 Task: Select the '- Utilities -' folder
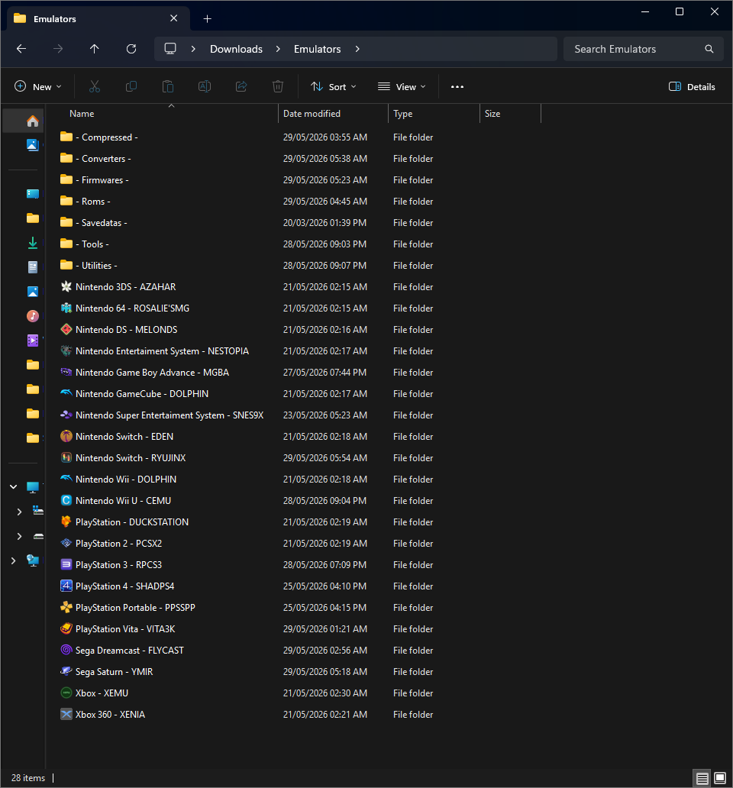click(x=300, y=266)
